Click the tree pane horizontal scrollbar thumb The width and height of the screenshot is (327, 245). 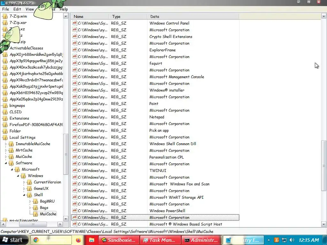point(33,224)
